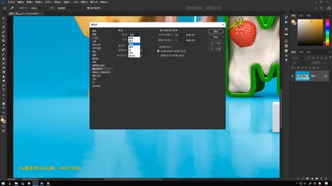The image size is (332, 186).
Task: Open 增效工具 in preferences sidebar
Action: pos(97,76)
